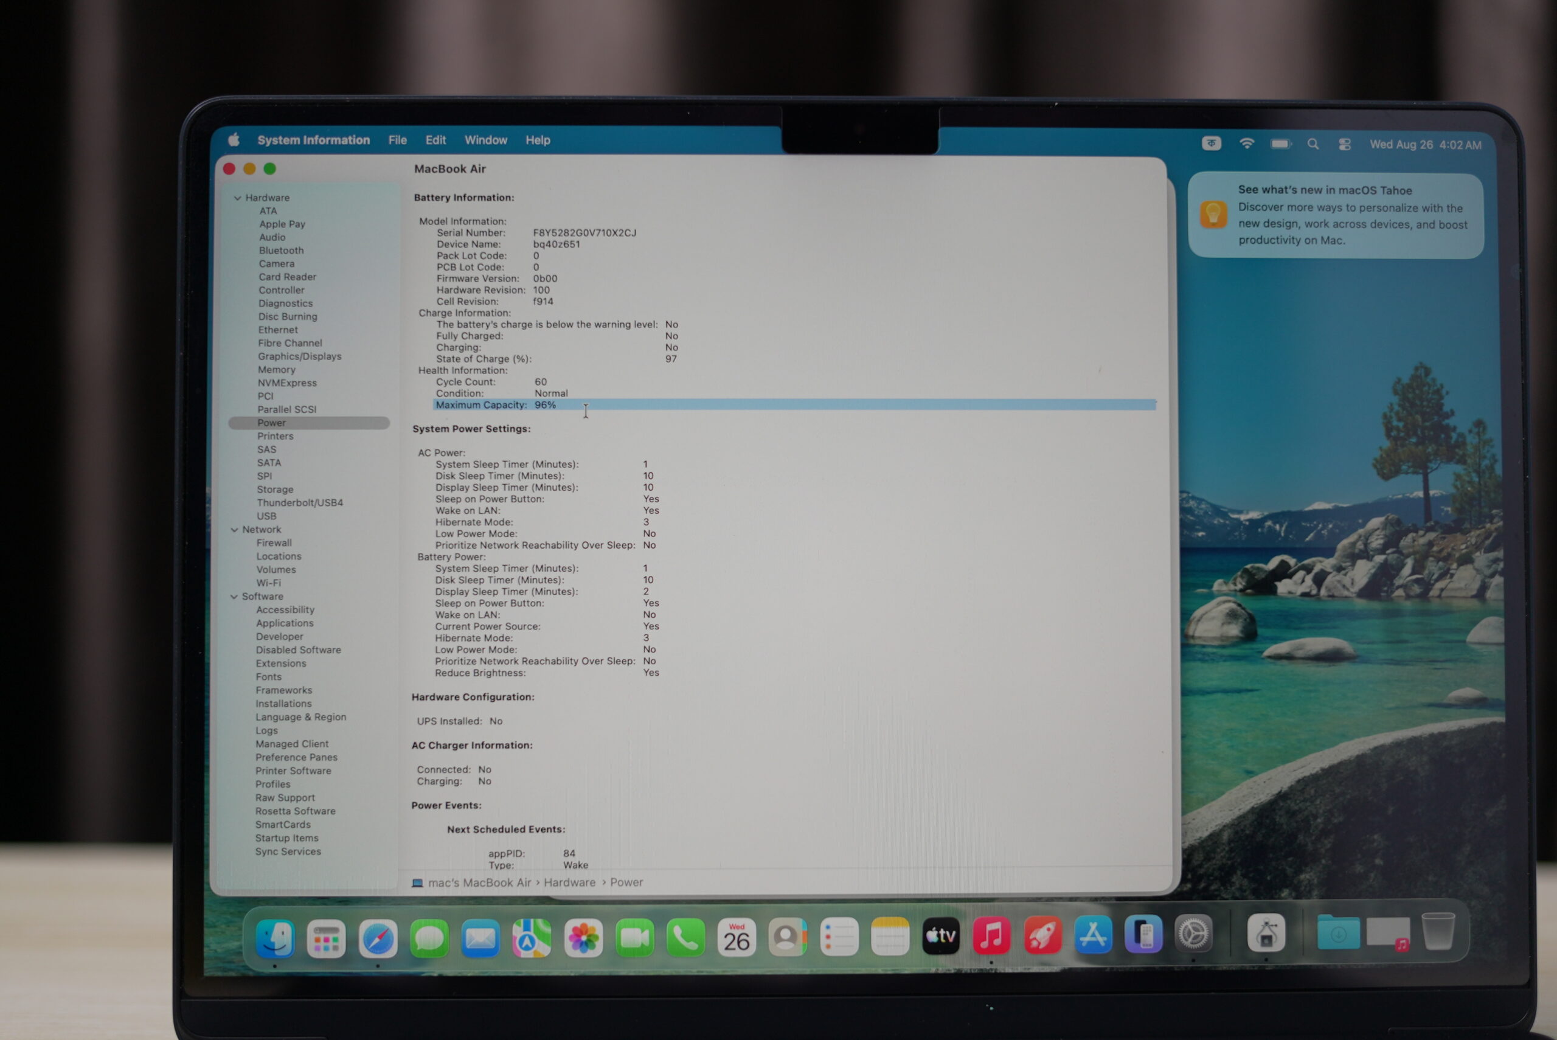Image resolution: width=1557 pixels, height=1040 pixels.
Task: Open Photos app in Dock
Action: tap(583, 937)
